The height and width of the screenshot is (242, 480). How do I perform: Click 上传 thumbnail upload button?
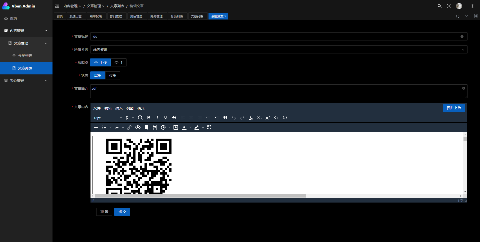pos(100,62)
